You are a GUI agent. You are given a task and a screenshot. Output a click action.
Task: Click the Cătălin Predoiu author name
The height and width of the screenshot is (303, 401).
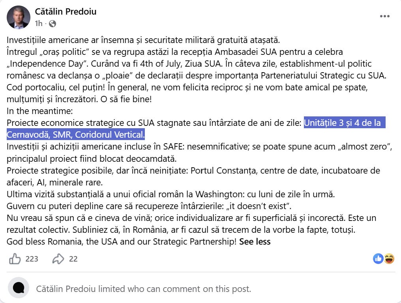pos(66,11)
